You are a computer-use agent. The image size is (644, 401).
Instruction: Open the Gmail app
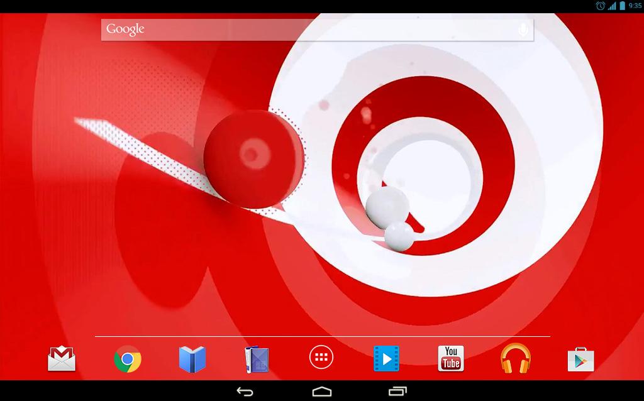point(62,359)
